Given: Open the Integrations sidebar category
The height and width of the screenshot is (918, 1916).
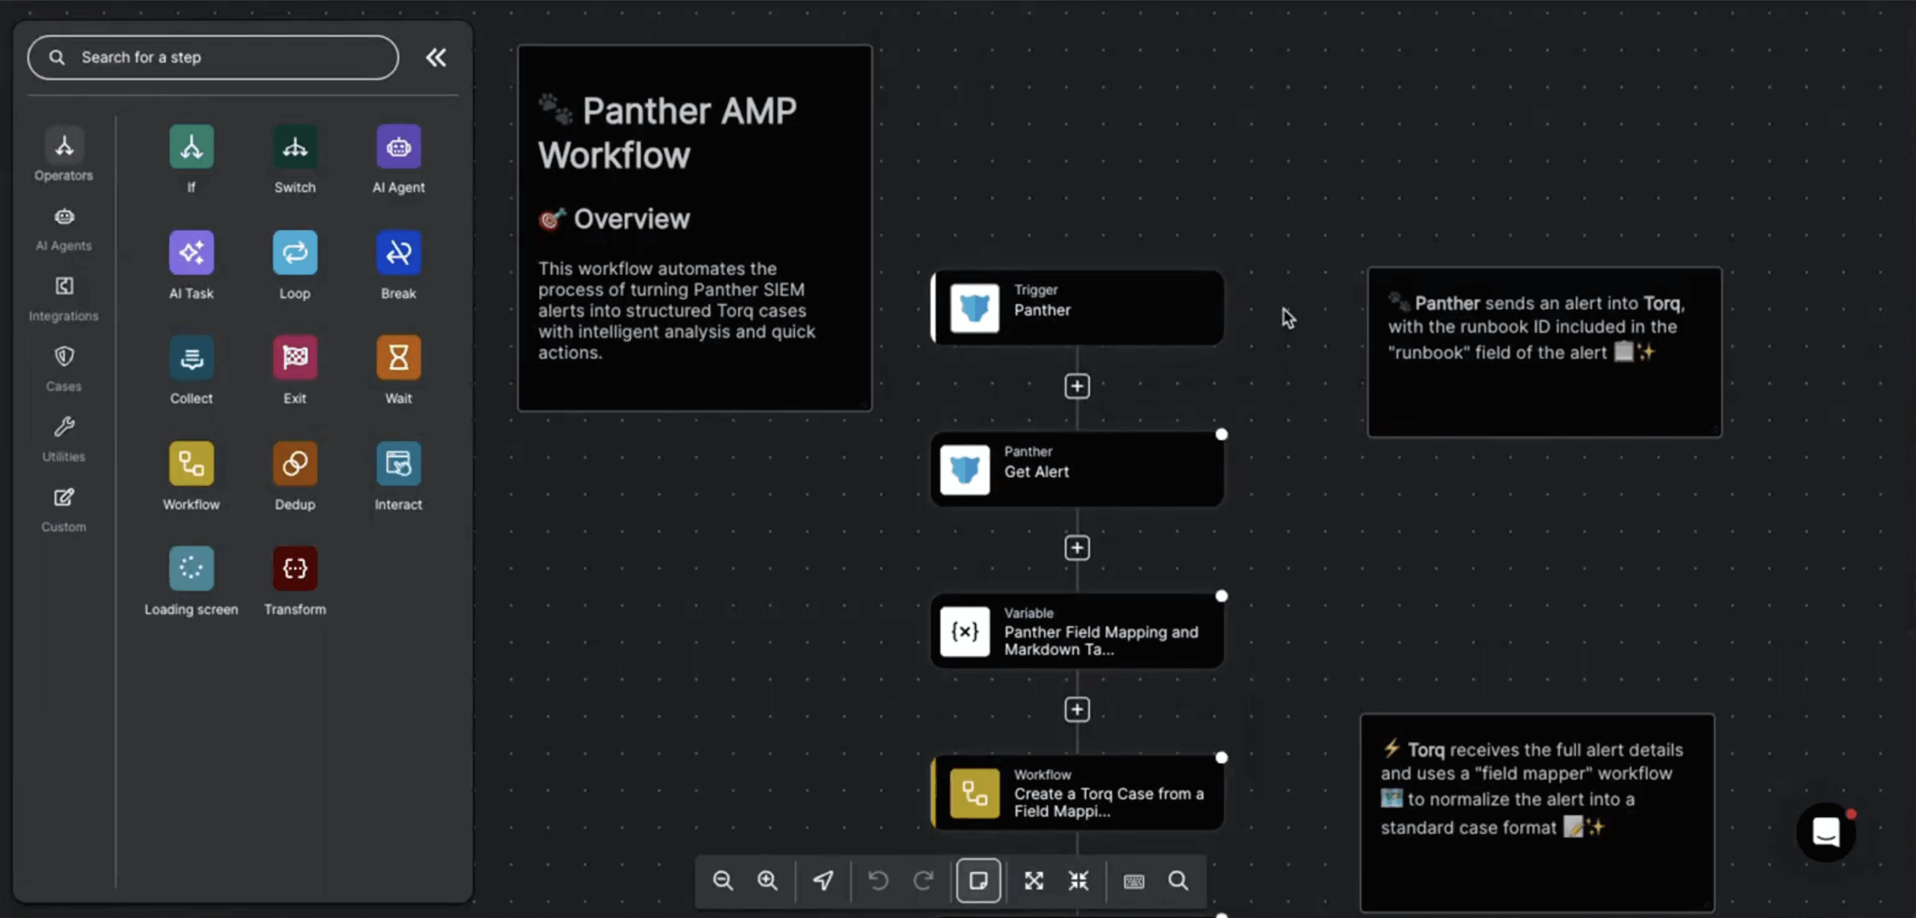Looking at the screenshot, I should tap(63, 297).
